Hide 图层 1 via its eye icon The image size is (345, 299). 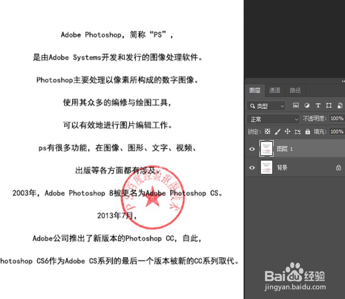pyautogui.click(x=252, y=149)
